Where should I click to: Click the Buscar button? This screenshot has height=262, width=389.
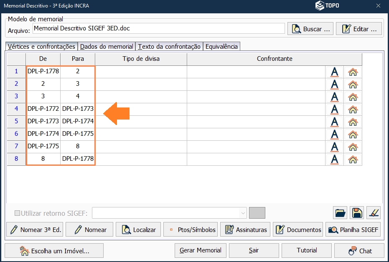coord(310,29)
